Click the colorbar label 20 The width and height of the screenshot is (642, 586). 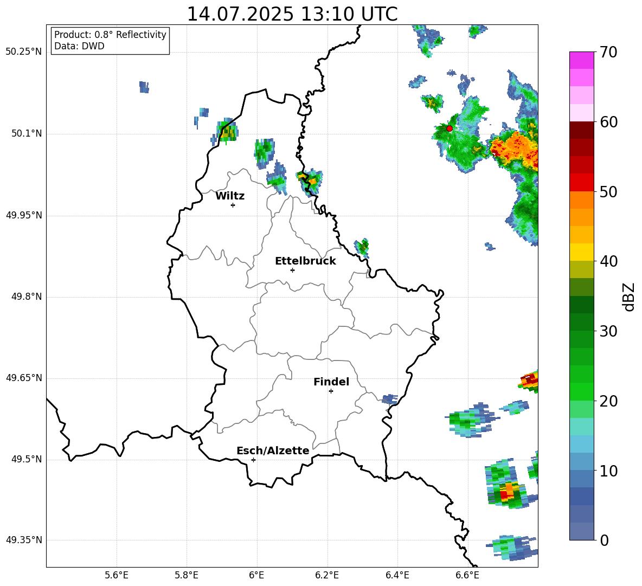click(x=608, y=401)
